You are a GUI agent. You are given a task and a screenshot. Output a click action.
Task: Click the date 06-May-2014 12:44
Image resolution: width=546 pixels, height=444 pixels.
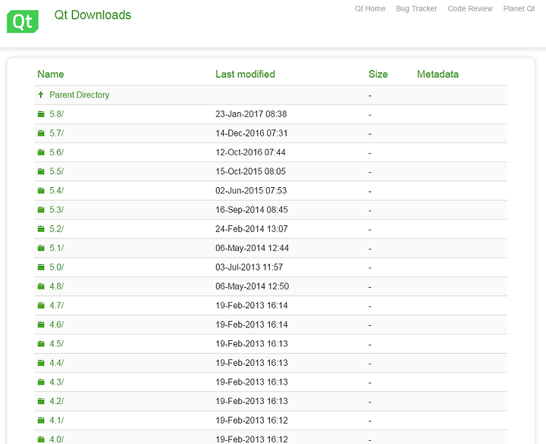(252, 248)
